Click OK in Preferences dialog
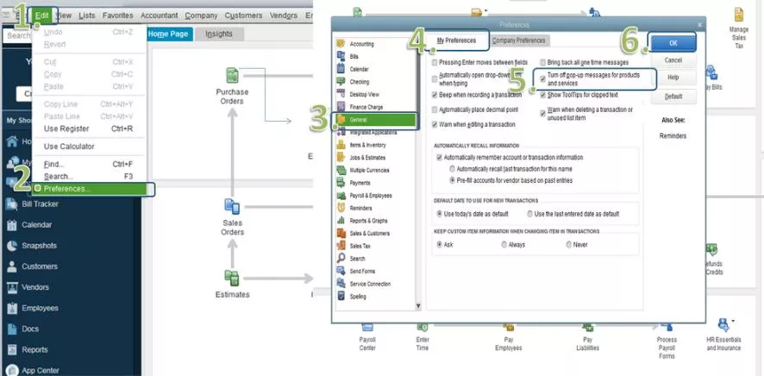This screenshot has width=764, height=376. [x=673, y=43]
